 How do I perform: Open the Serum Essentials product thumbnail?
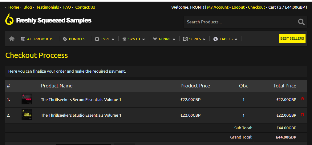pos(27,99)
